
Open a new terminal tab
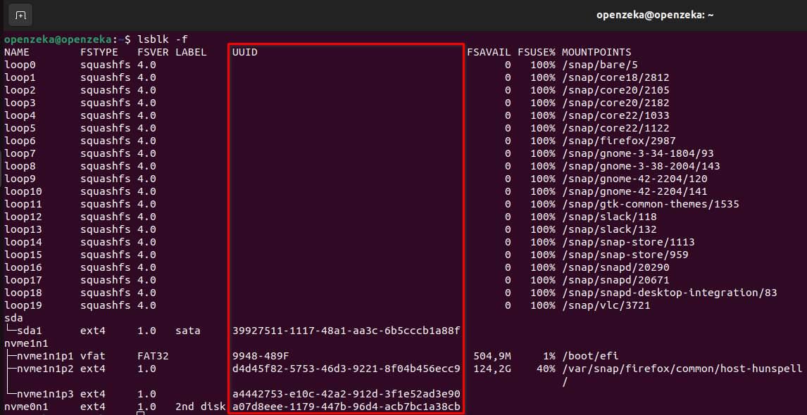tap(20, 14)
